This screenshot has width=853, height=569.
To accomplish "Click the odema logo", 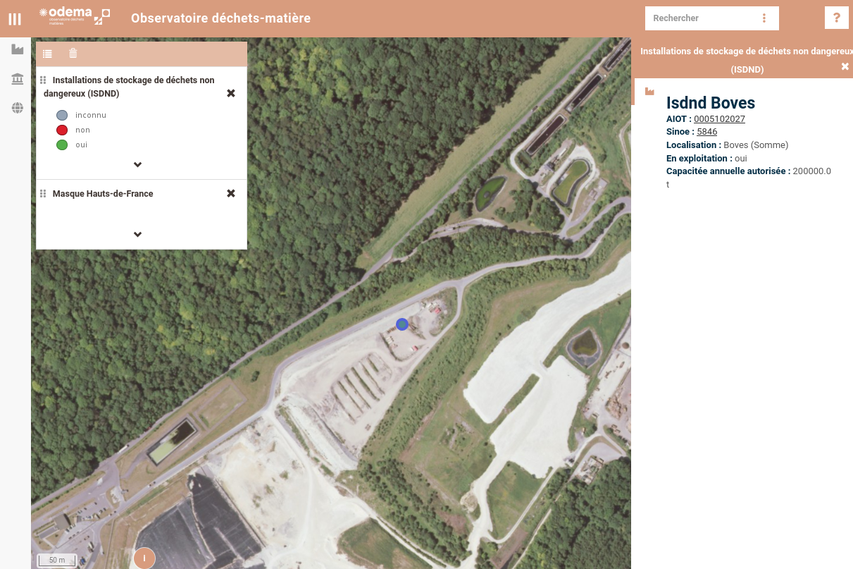I will click(x=75, y=16).
